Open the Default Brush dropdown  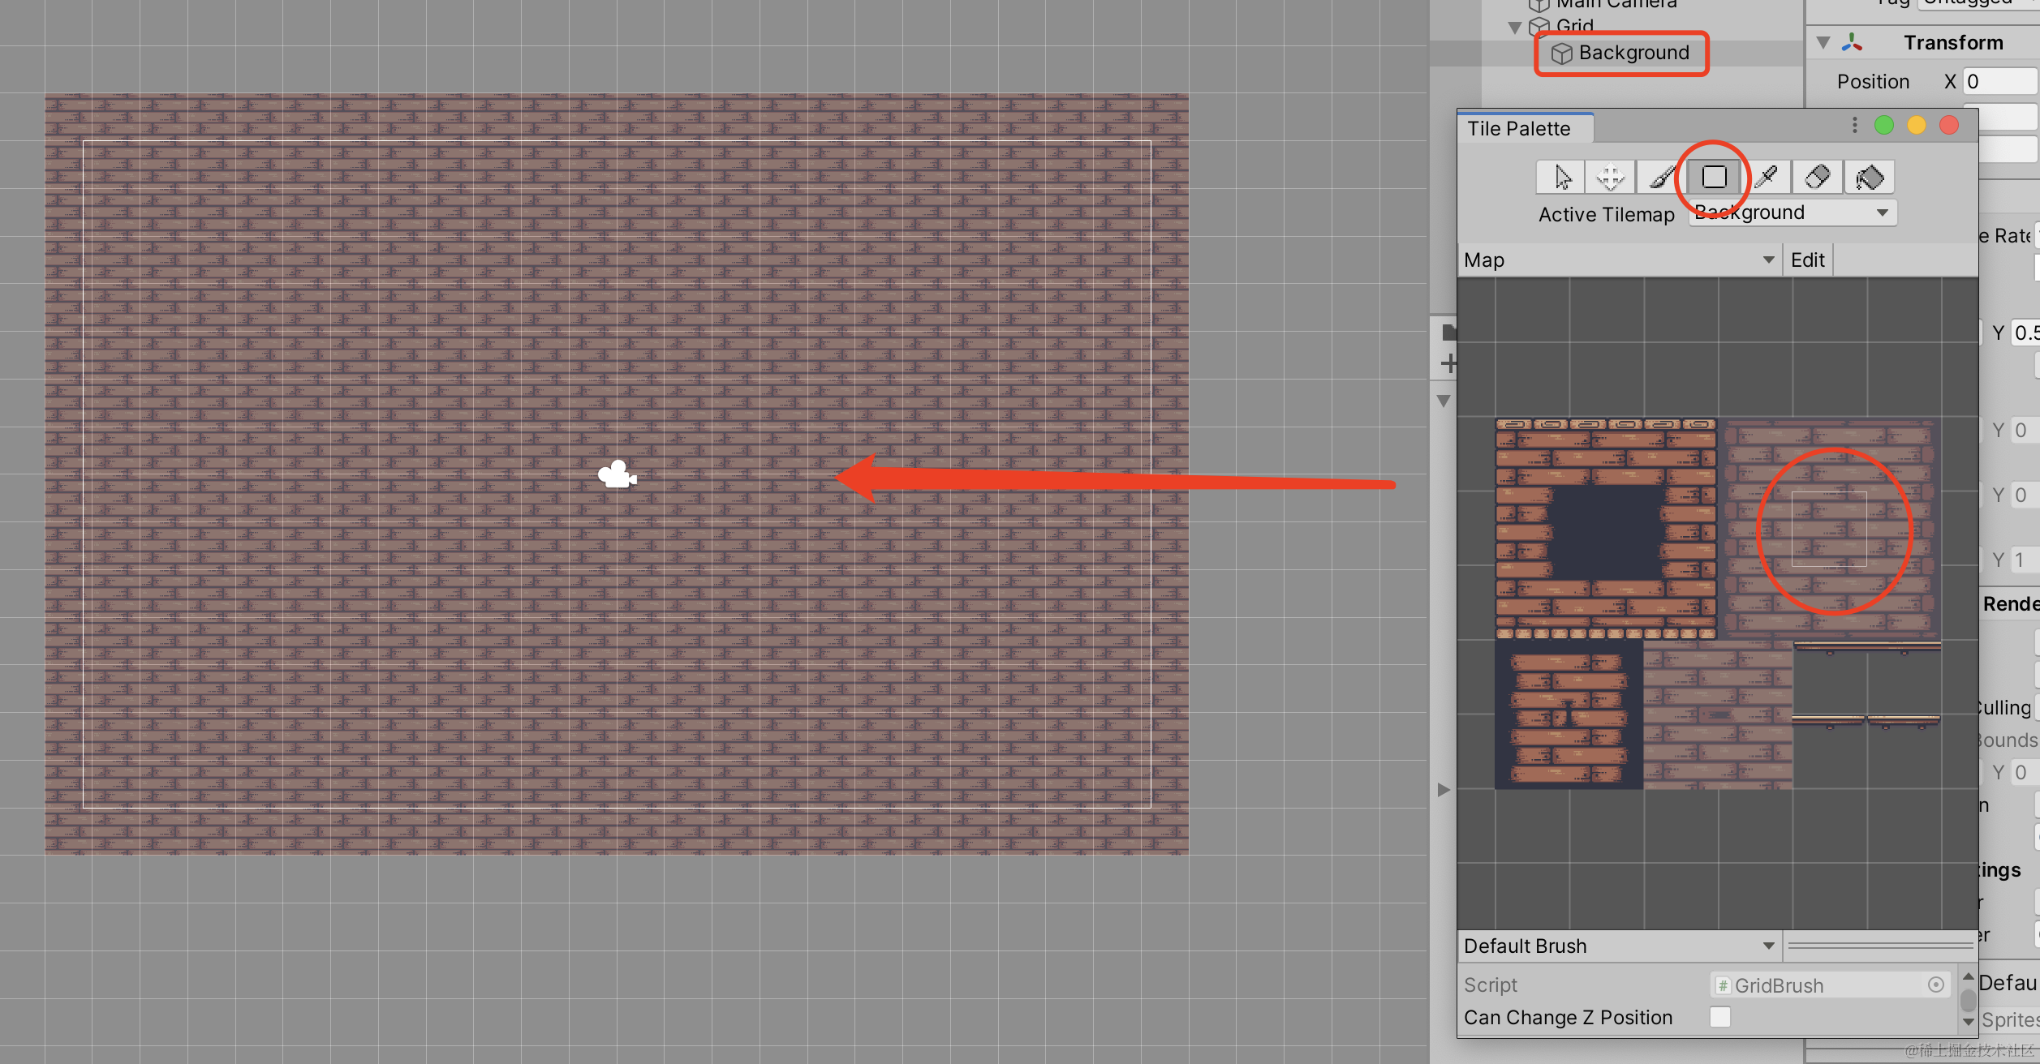(1619, 946)
